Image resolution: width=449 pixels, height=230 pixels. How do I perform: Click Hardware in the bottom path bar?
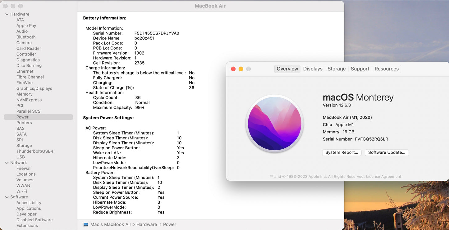tap(146, 224)
